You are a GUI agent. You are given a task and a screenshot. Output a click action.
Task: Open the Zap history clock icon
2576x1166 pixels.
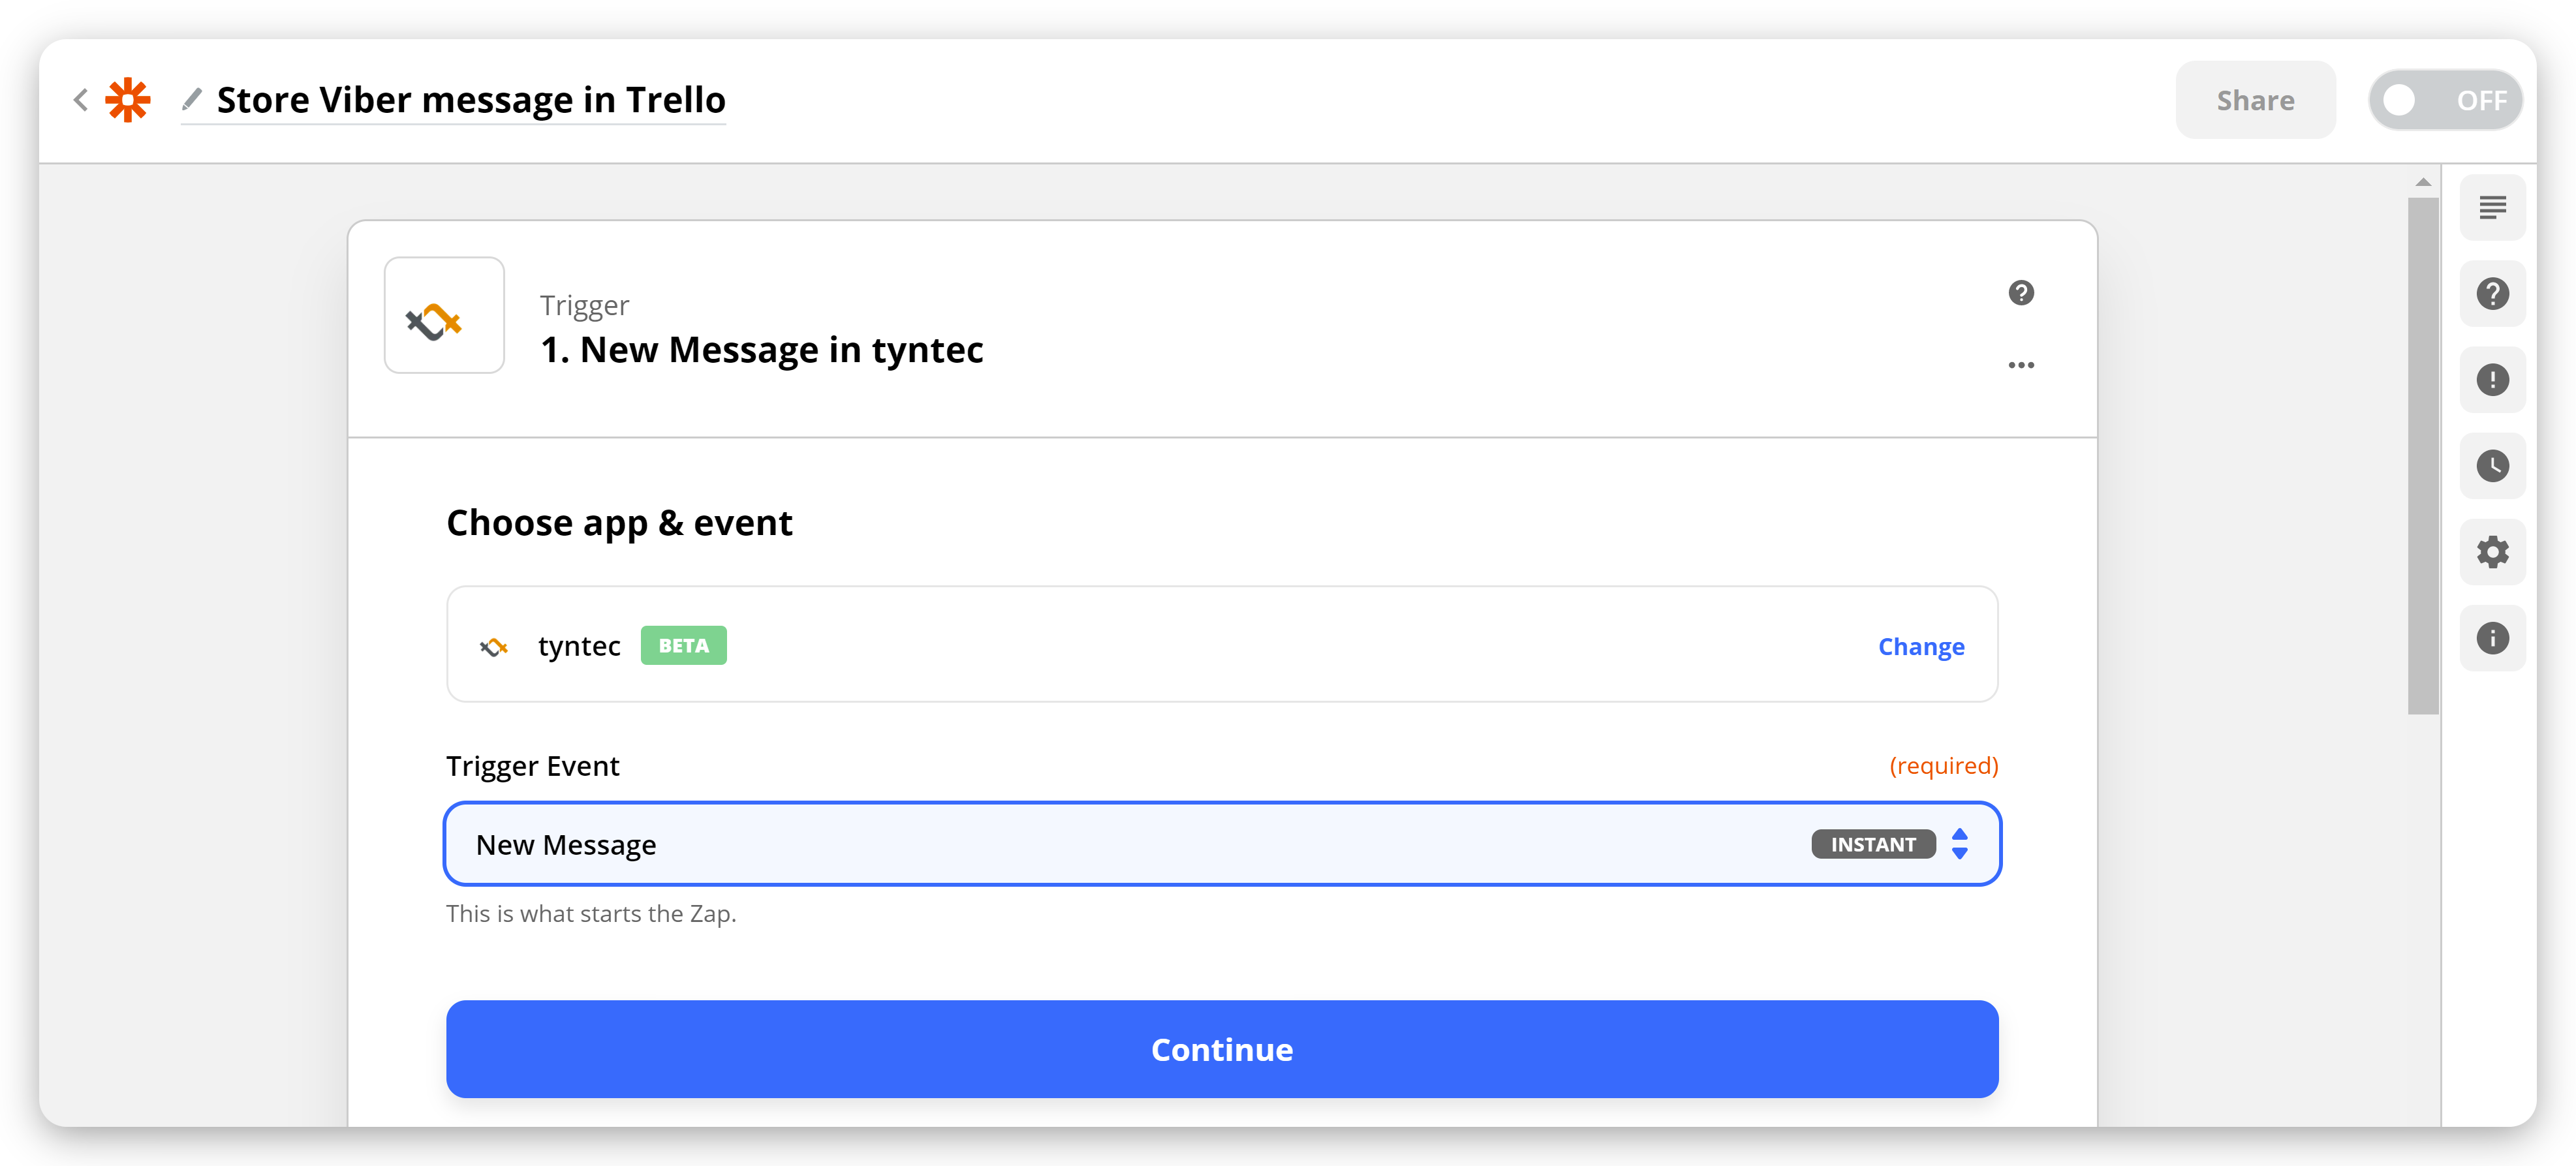click(x=2492, y=465)
